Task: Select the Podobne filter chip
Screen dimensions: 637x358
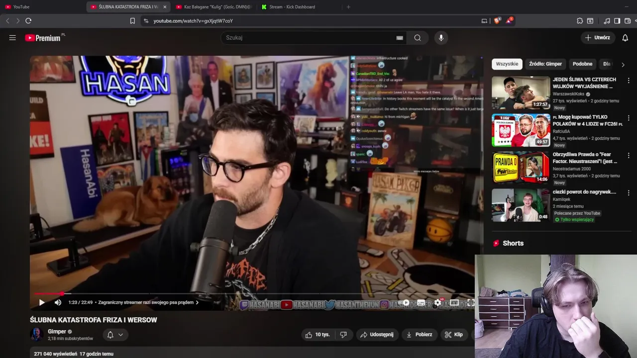Action: pos(582,64)
